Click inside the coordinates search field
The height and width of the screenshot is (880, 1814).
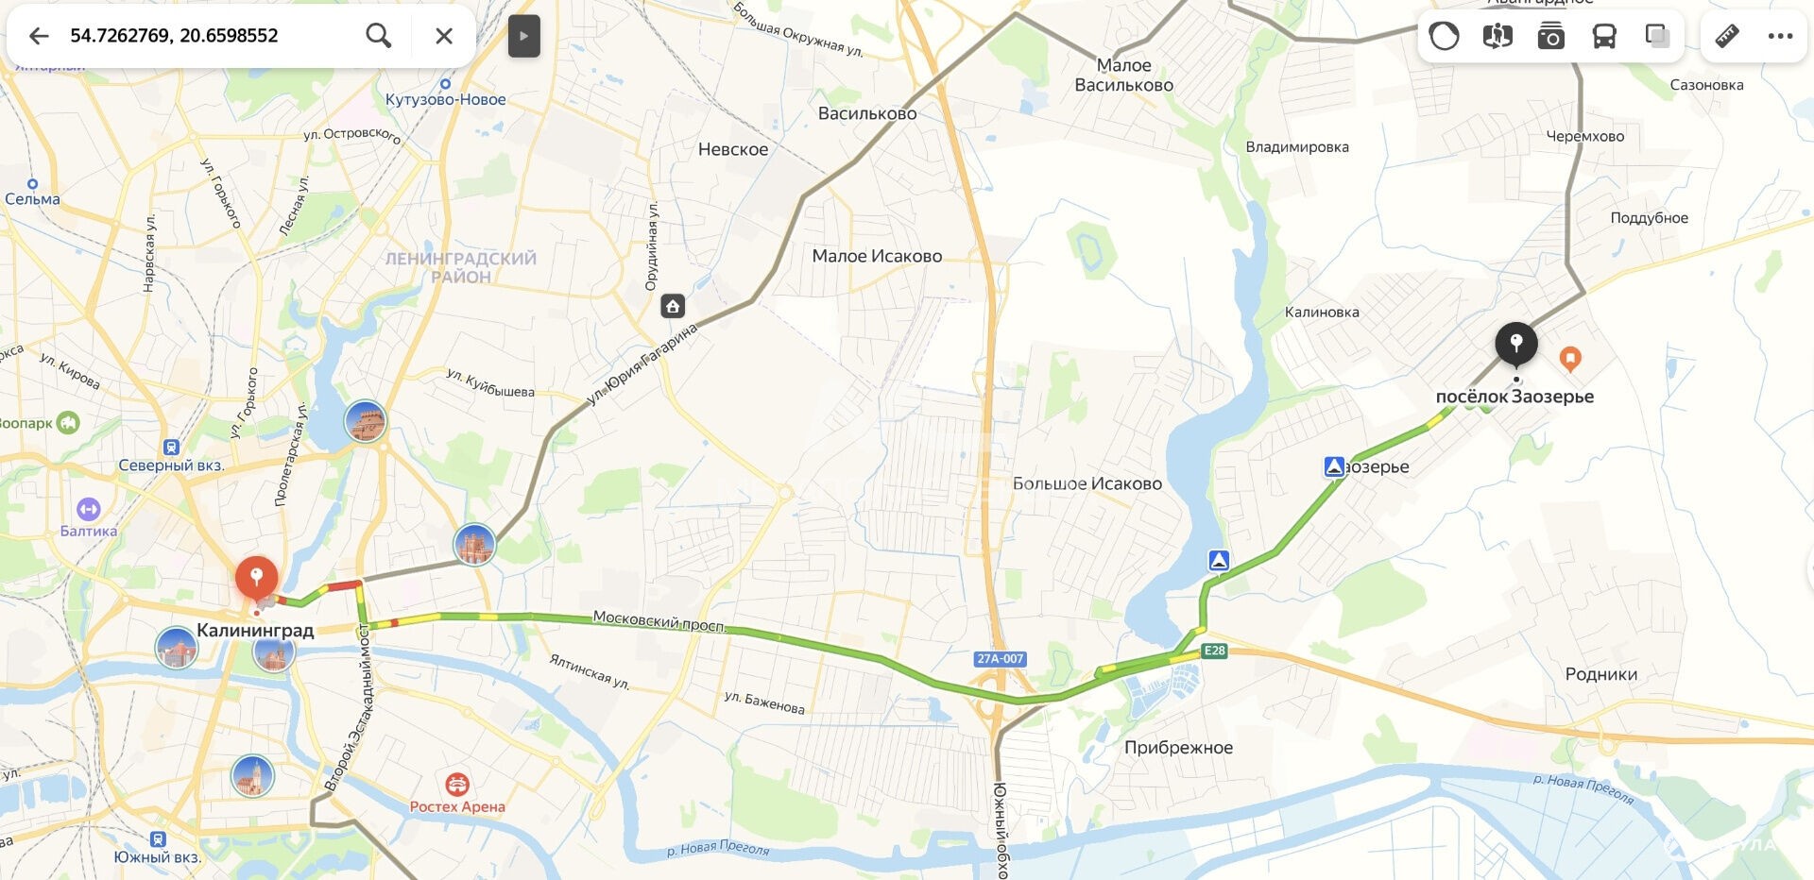[208, 36]
